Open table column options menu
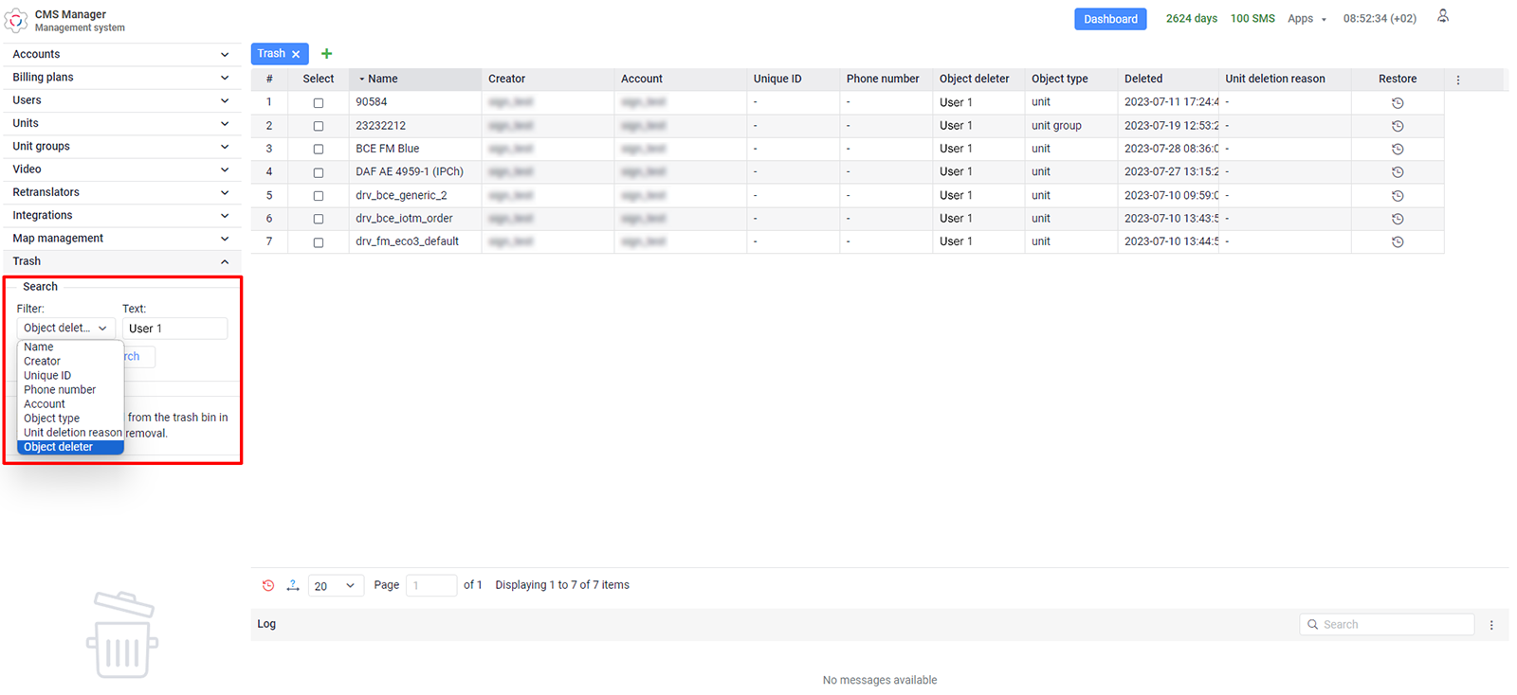The image size is (1517, 695). coord(1458,80)
